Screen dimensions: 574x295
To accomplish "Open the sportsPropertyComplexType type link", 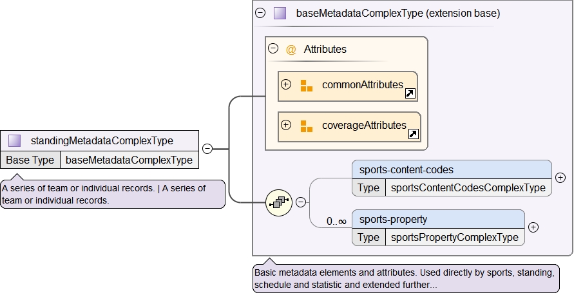I will coord(454,237).
